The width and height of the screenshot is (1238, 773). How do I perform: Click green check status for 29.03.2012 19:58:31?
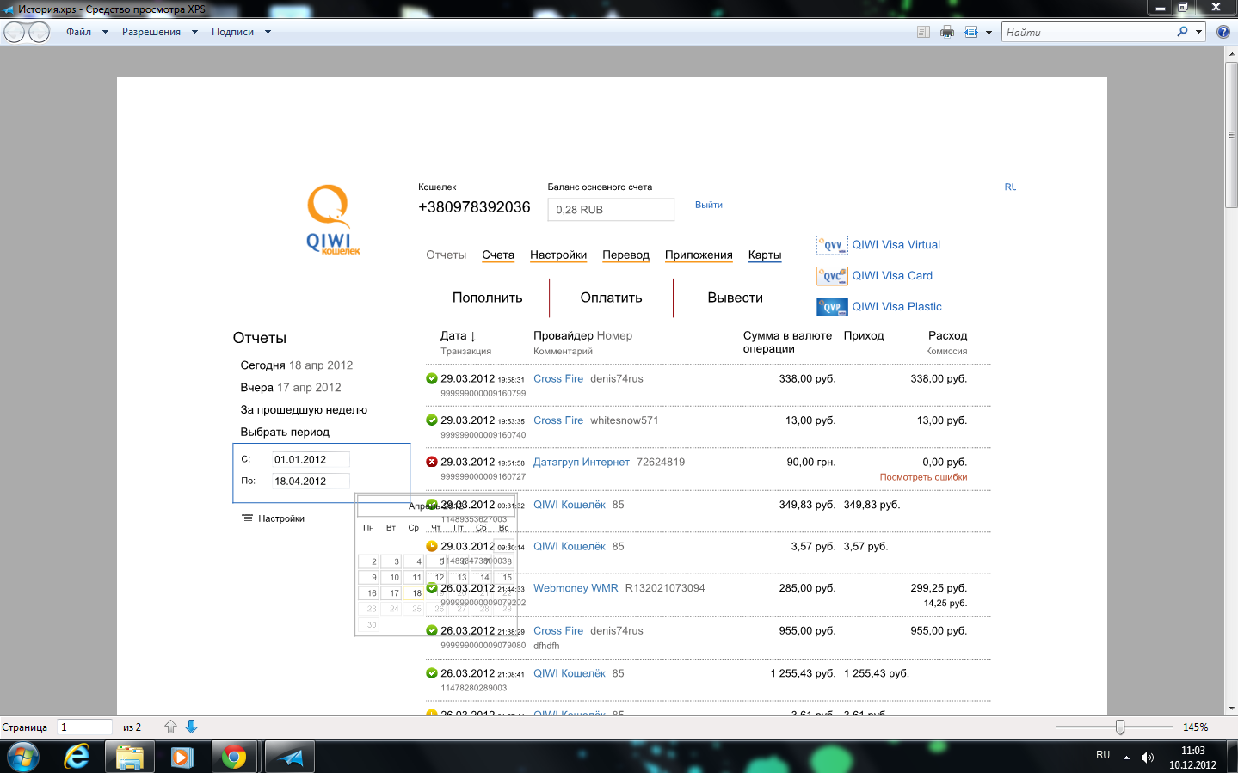coord(432,378)
